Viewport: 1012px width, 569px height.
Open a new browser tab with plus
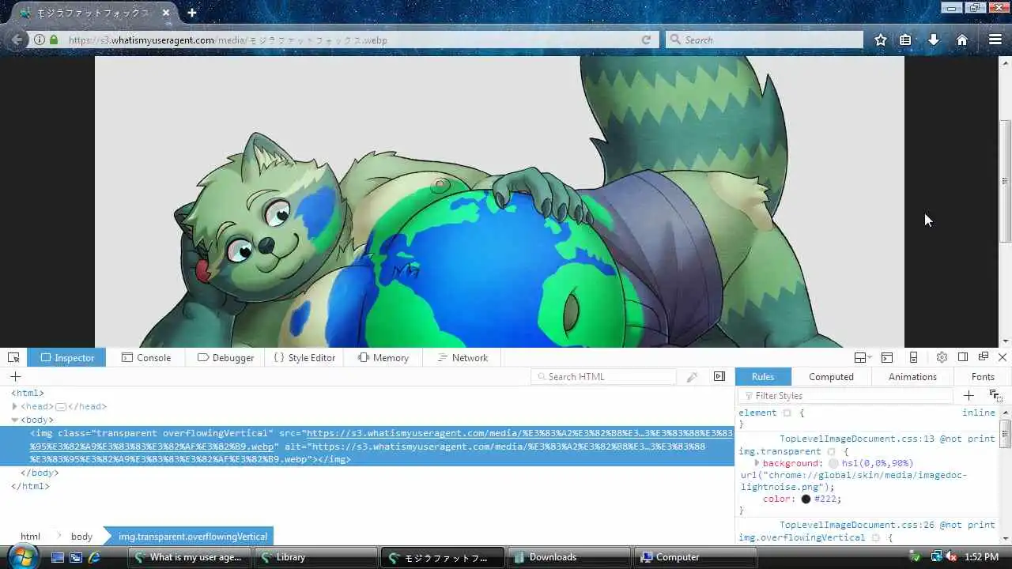192,13
